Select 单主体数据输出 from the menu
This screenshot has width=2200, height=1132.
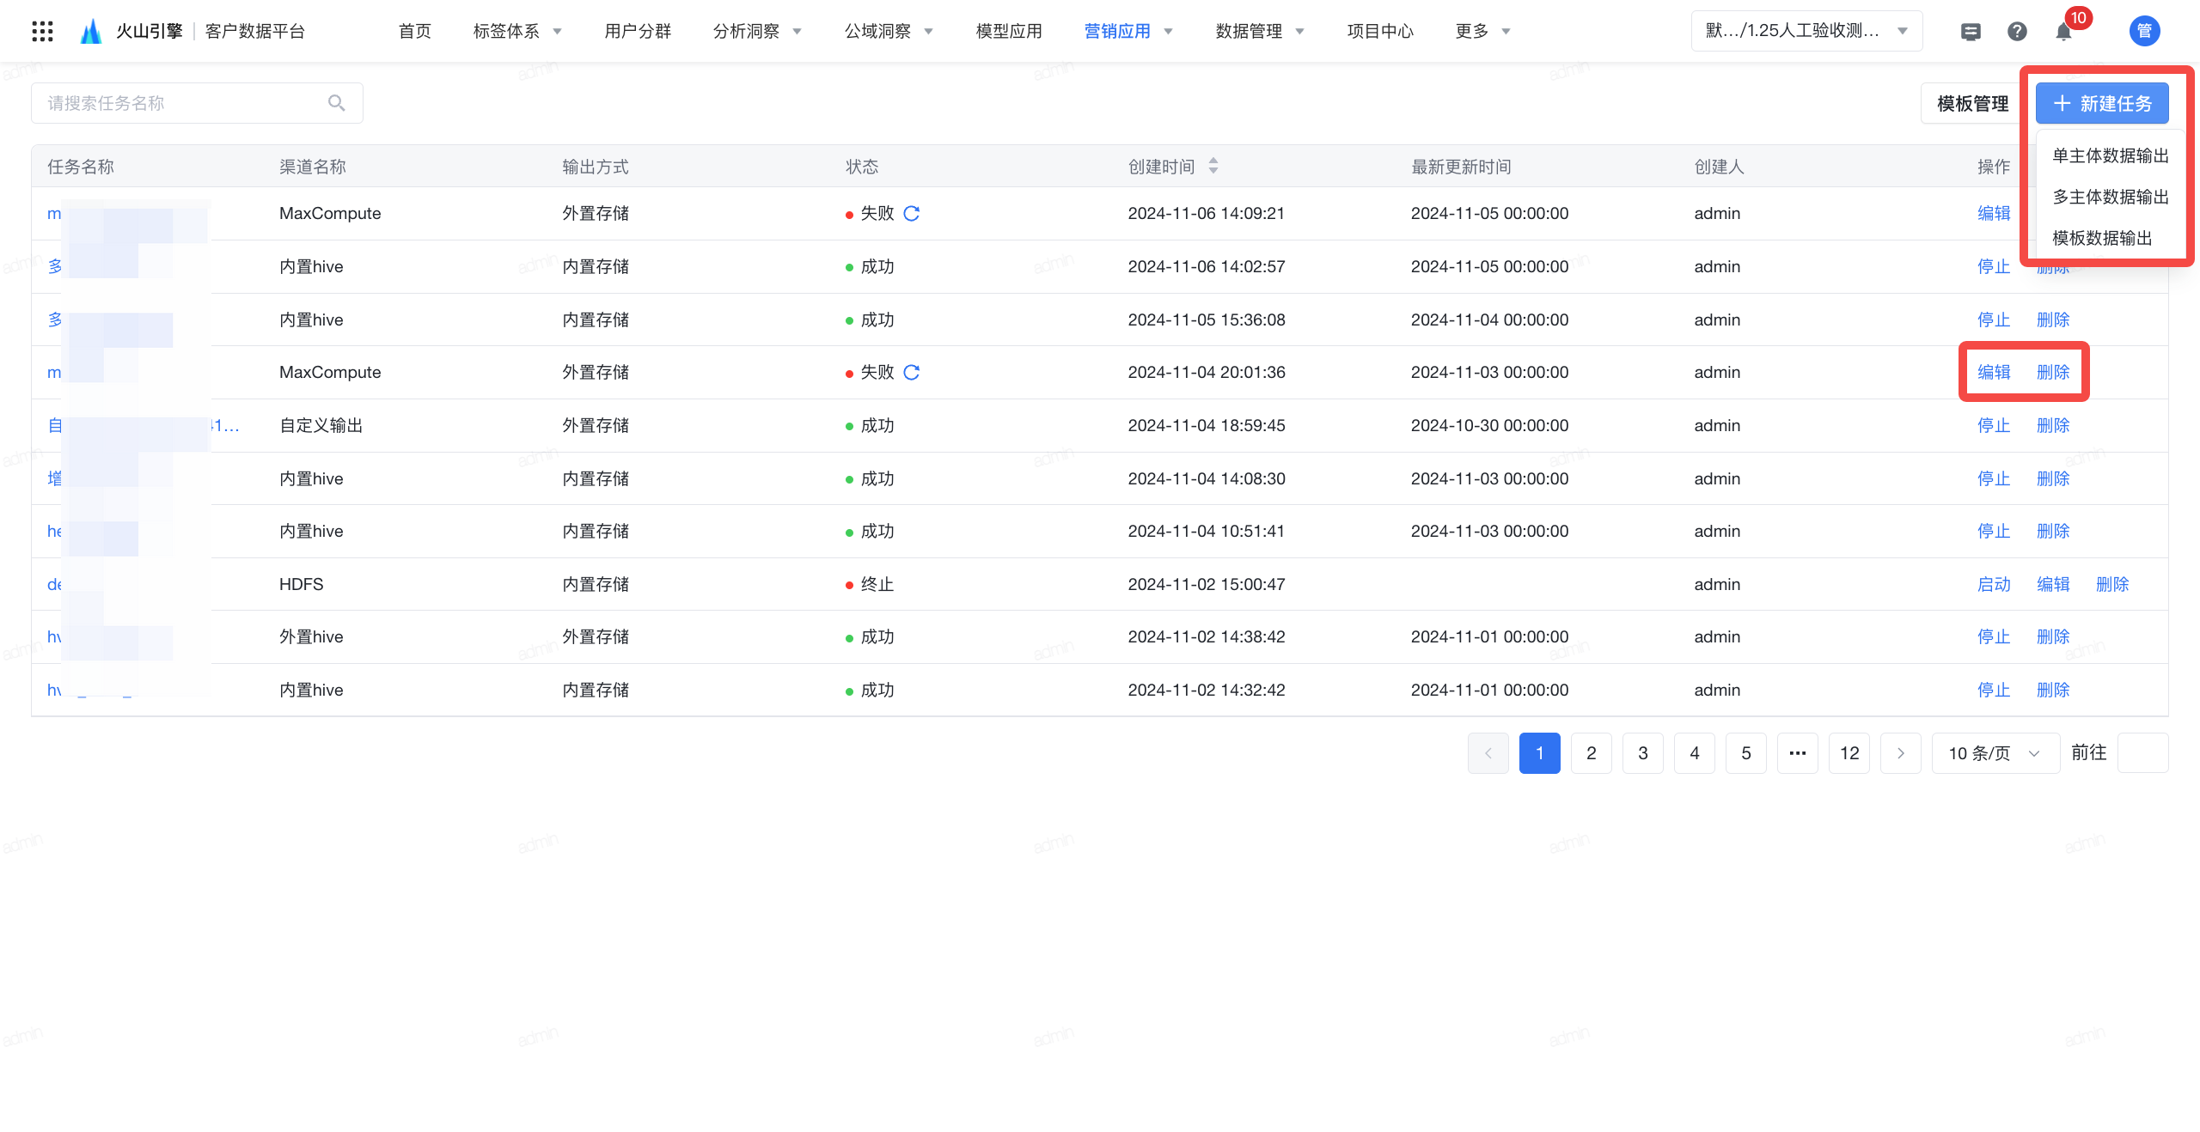(2111, 155)
